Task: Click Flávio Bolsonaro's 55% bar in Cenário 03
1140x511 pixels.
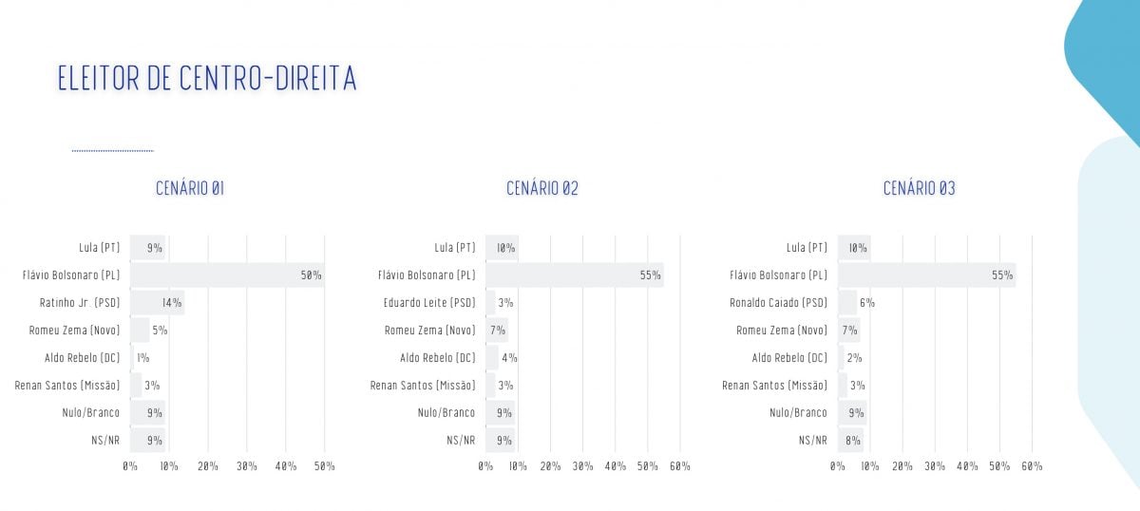Action: (x=926, y=275)
